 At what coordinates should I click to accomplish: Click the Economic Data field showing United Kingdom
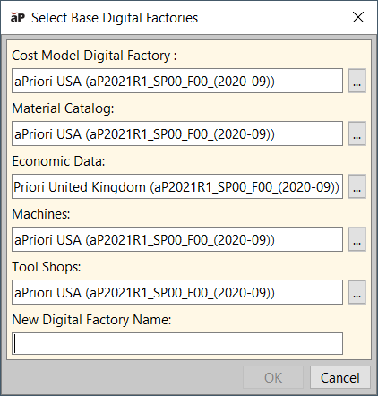pyautogui.click(x=177, y=186)
